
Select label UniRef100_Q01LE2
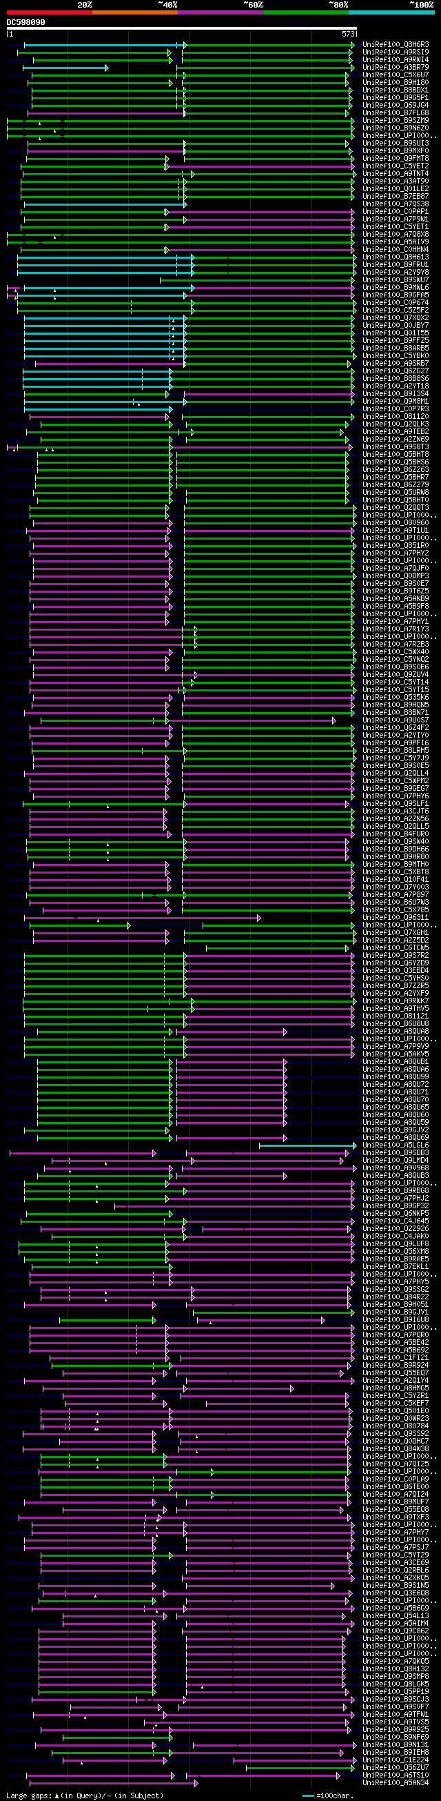(x=396, y=189)
